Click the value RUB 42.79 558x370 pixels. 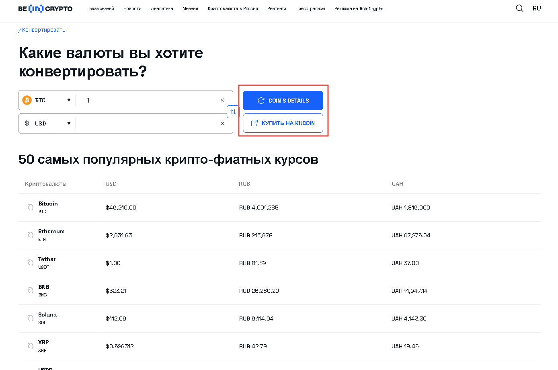(x=253, y=346)
